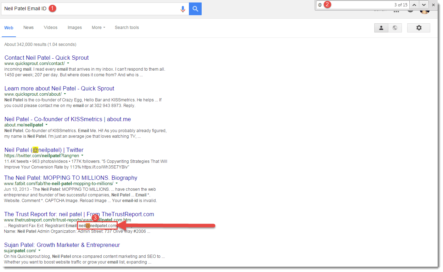The height and width of the screenshot is (272, 443).
Task: Select the Web tab
Action: [x=9, y=28]
